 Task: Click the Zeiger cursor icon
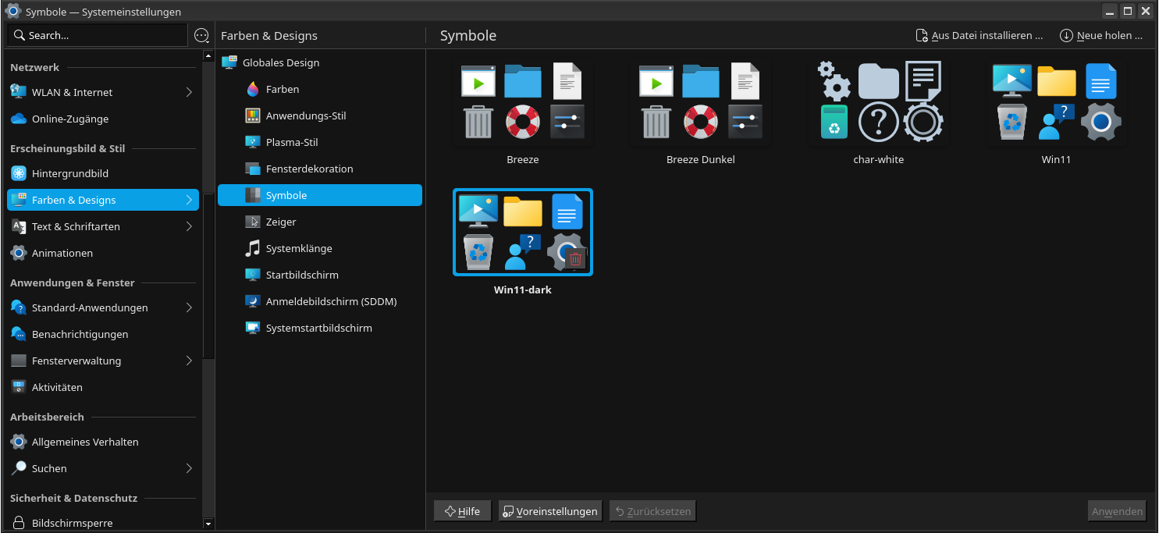click(x=253, y=222)
